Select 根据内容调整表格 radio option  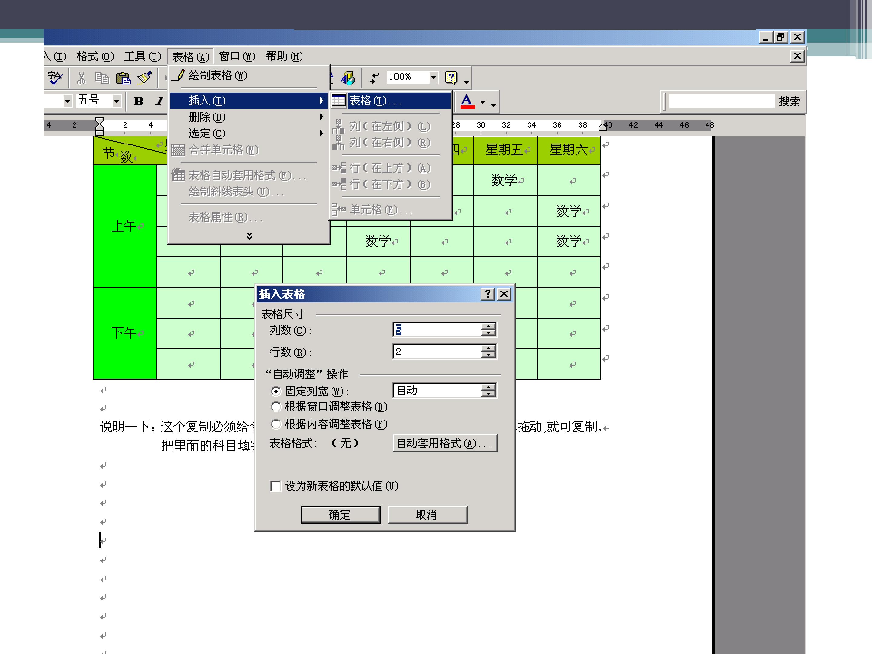click(x=276, y=424)
